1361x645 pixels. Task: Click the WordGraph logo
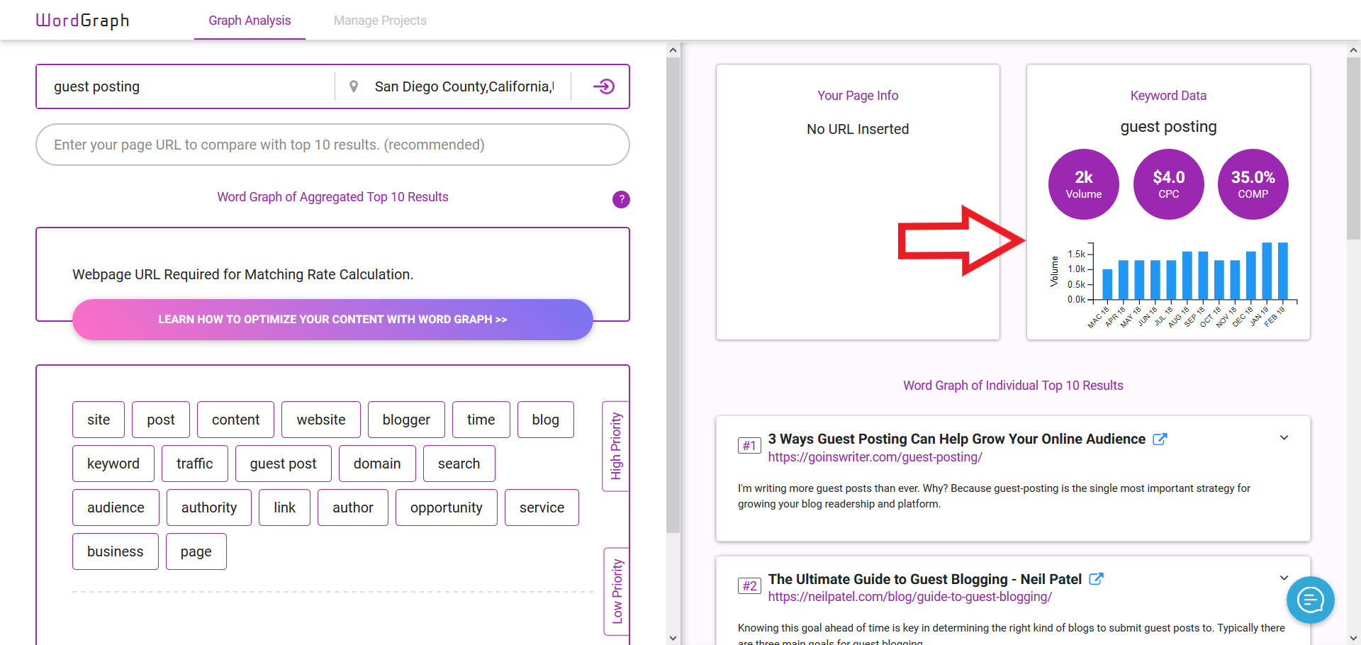point(82,21)
